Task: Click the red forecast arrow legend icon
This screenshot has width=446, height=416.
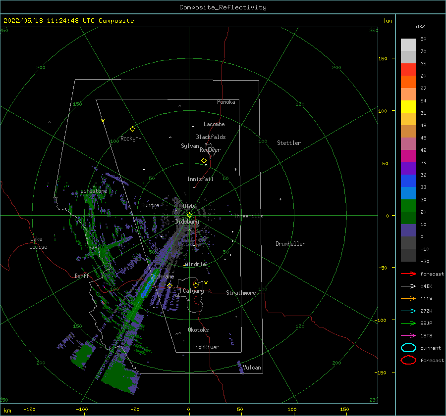Action: point(408,274)
